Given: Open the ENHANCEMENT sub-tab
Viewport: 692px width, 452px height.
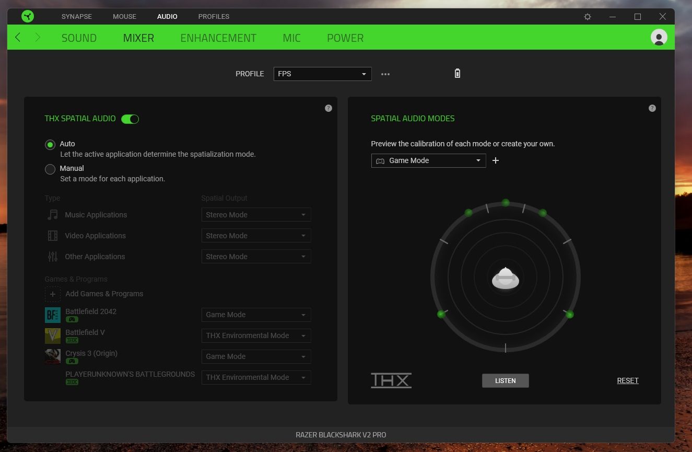Looking at the screenshot, I should [x=218, y=38].
